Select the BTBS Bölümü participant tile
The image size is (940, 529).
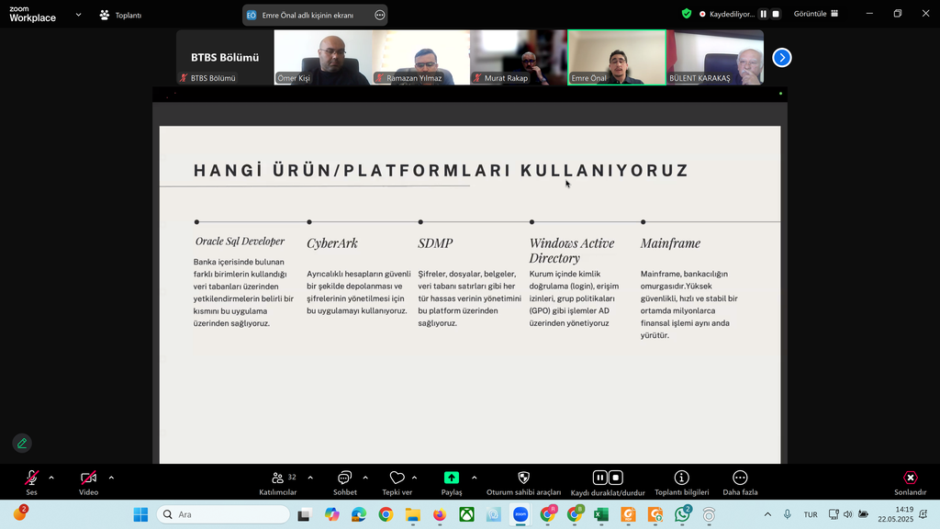coord(225,58)
